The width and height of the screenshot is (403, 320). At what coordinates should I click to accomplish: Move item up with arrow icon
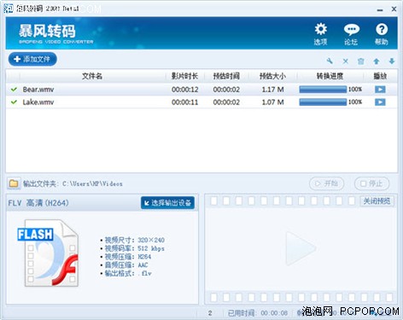tap(377, 61)
